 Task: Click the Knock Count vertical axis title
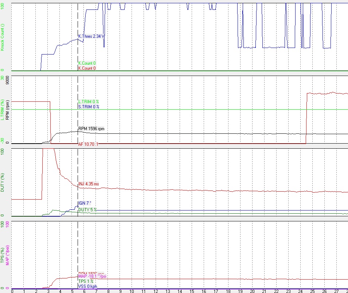click(3, 37)
